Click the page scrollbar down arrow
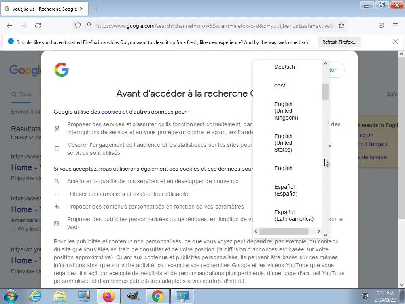The width and height of the screenshot is (405, 304). 401,285
